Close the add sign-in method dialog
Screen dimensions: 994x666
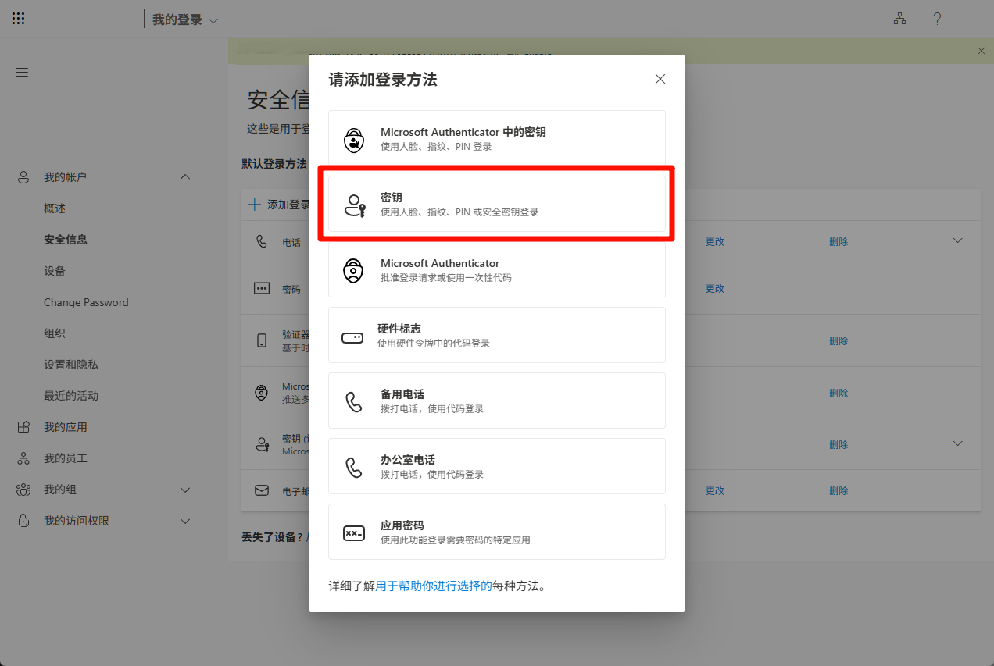tap(660, 79)
